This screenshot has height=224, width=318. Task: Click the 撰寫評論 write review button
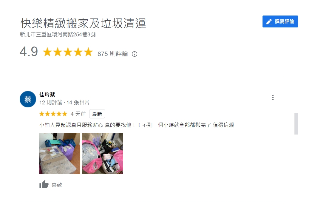280,21
